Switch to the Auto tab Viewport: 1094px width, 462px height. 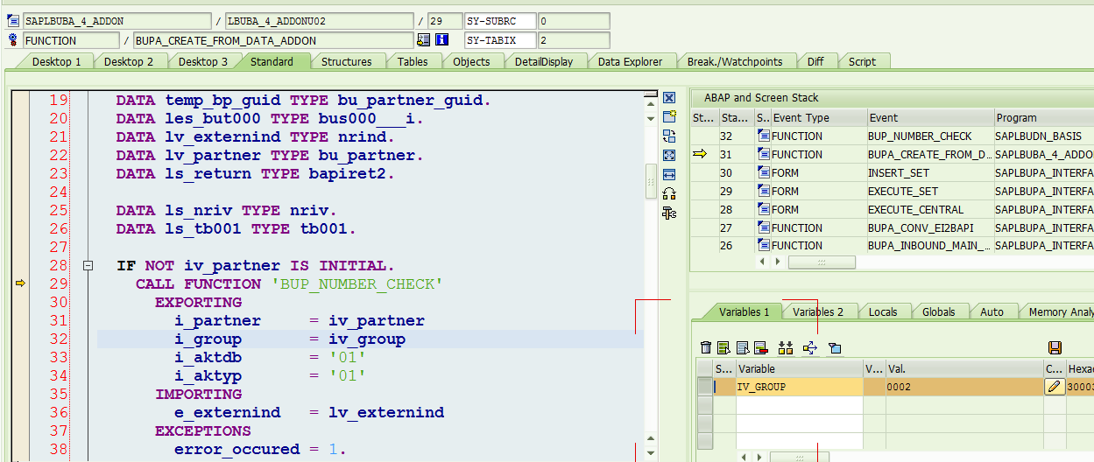[x=992, y=311]
